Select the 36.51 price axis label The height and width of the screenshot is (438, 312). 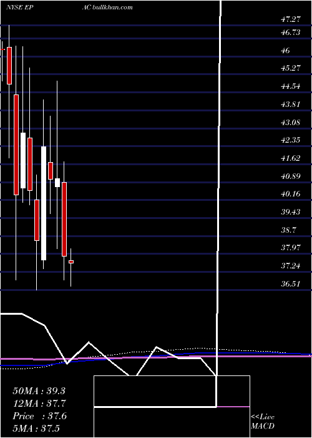point(291,284)
